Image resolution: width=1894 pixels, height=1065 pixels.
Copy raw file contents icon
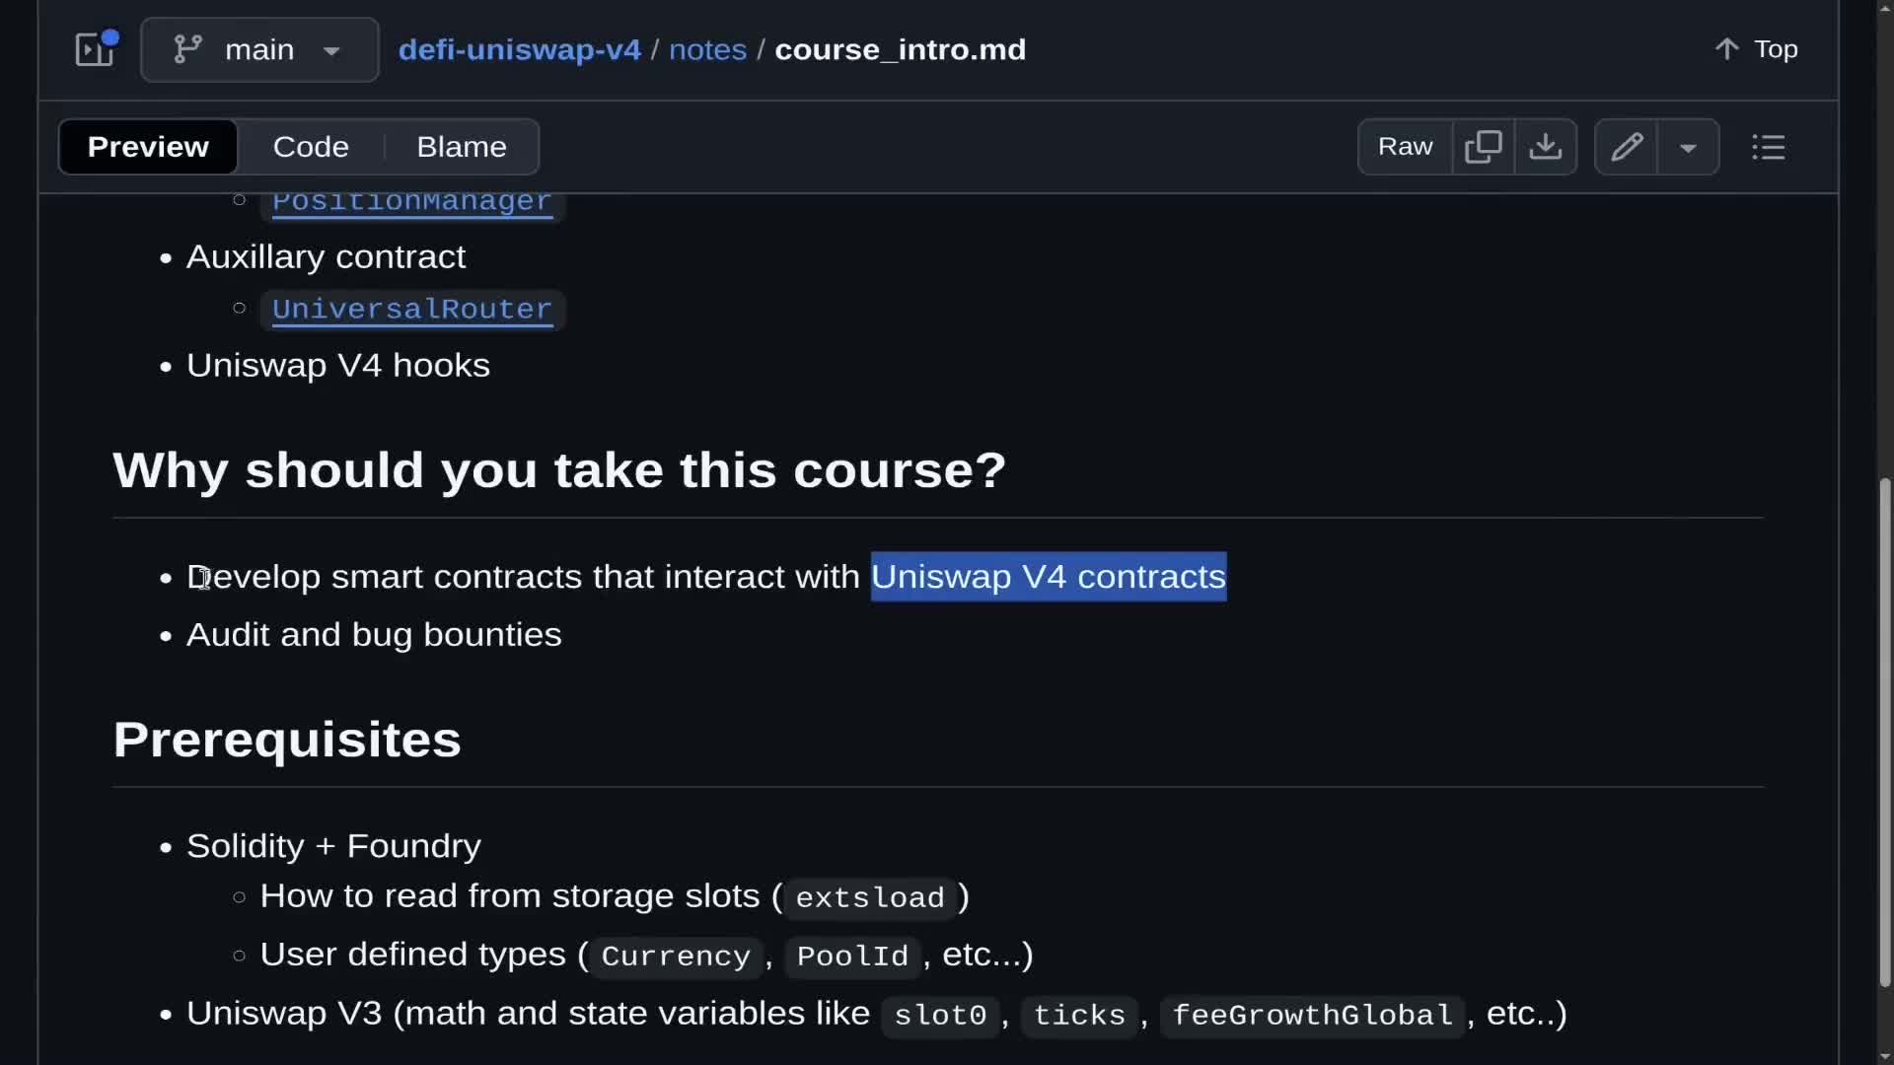coord(1483,147)
